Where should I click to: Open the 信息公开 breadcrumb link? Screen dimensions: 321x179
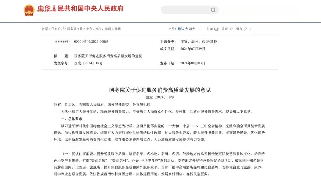(58, 29)
